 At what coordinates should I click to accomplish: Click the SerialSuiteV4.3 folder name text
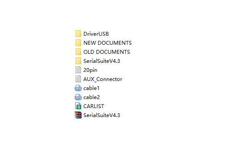coord(102,61)
